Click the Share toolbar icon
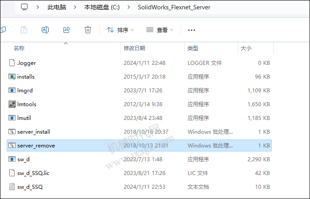This screenshot has width=310, height=199. point(67,30)
